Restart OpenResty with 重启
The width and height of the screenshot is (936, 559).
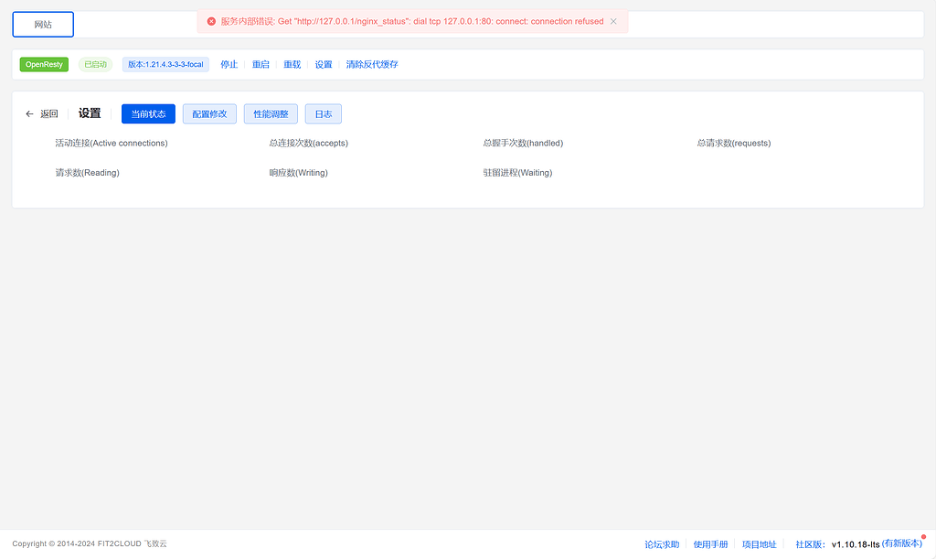(261, 64)
